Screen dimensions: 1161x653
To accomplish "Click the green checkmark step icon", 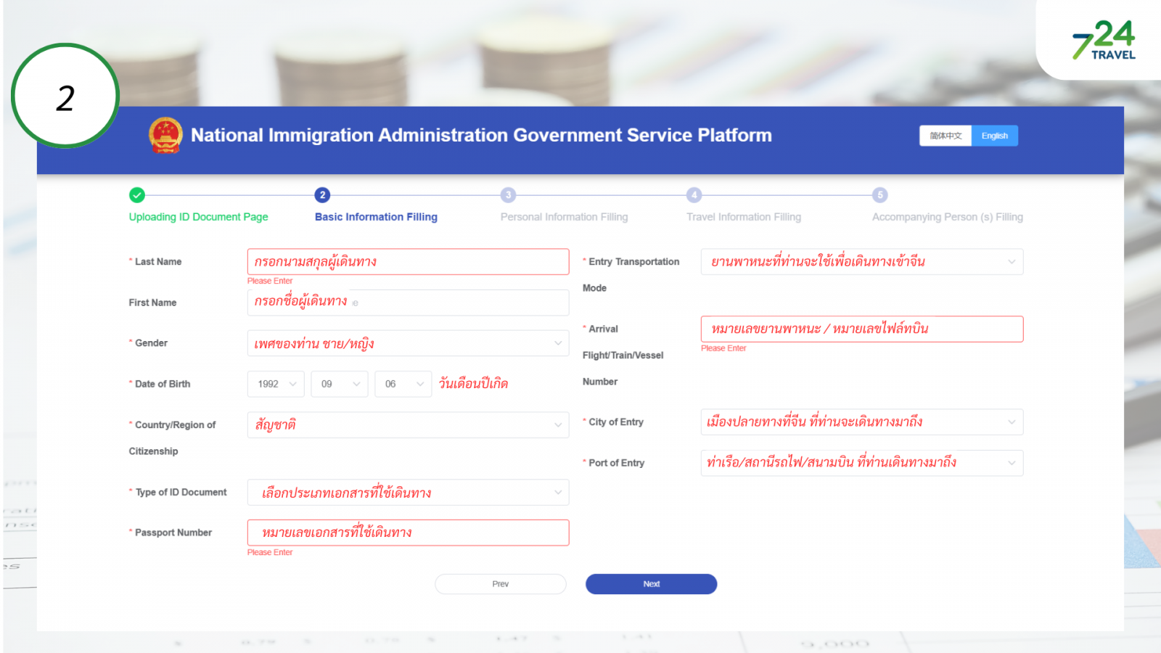I will (x=137, y=195).
